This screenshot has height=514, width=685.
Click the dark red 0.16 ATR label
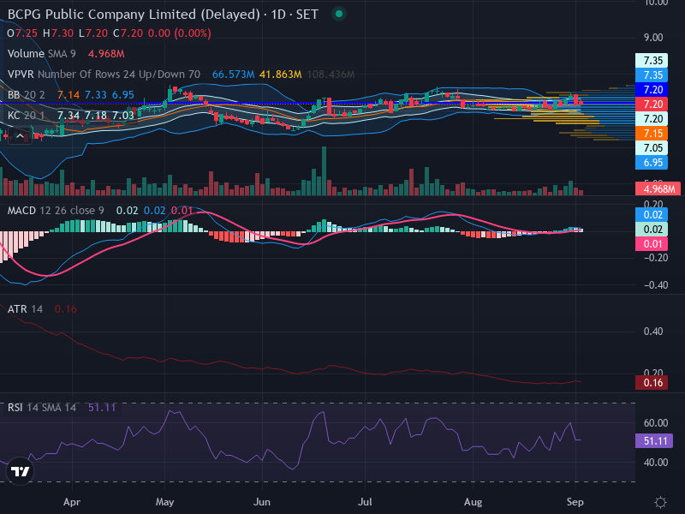[x=652, y=383]
